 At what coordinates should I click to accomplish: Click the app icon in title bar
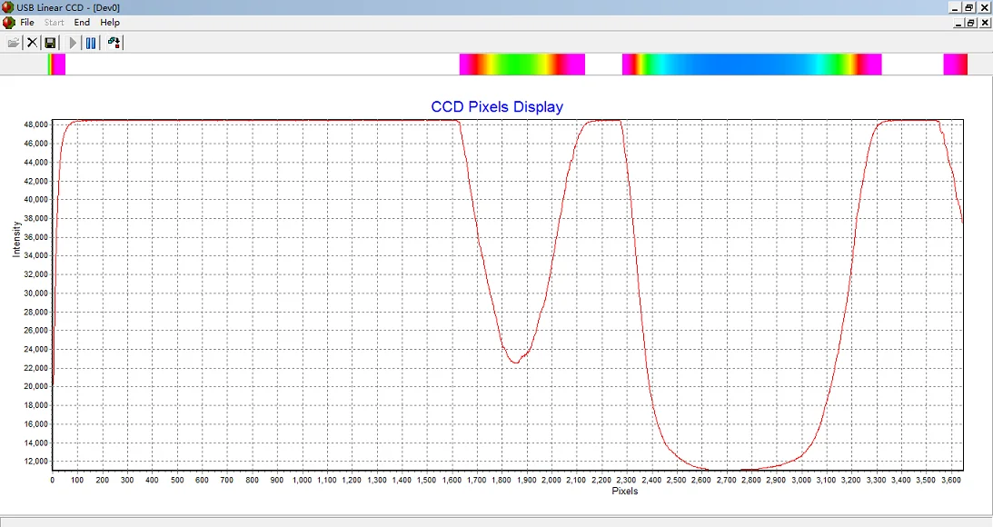point(8,7)
